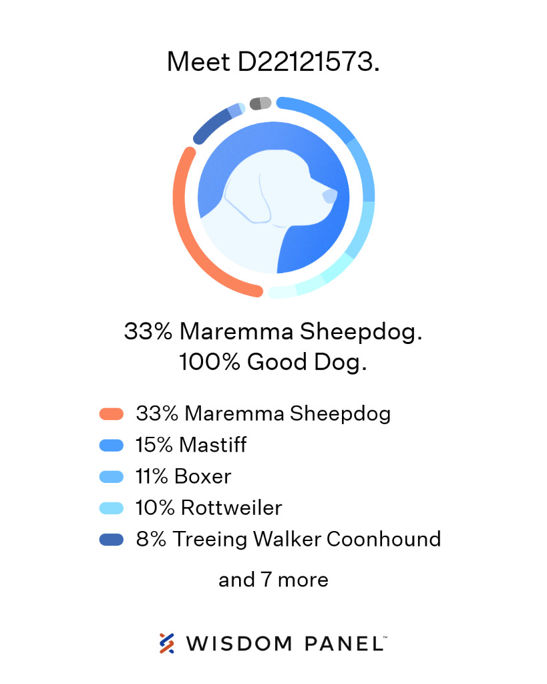Click the "100% Good Dog." headline text
This screenshot has width=547, height=684.
[273, 363]
